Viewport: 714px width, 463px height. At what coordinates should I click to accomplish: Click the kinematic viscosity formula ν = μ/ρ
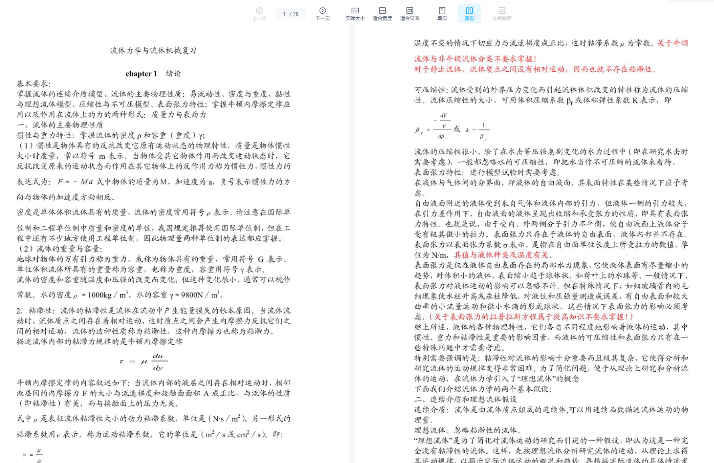pos(33,455)
